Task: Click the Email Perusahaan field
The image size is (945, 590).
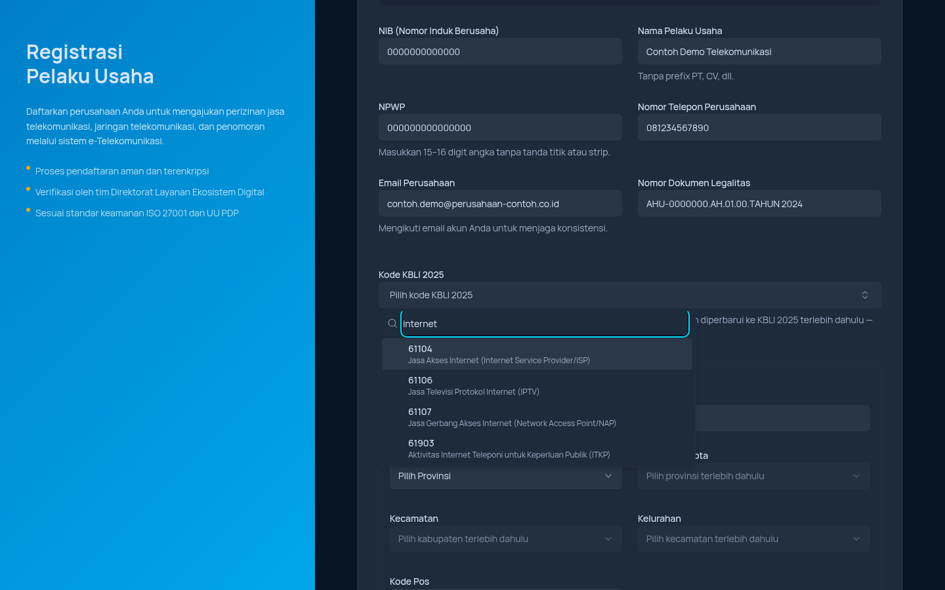Action: point(500,203)
